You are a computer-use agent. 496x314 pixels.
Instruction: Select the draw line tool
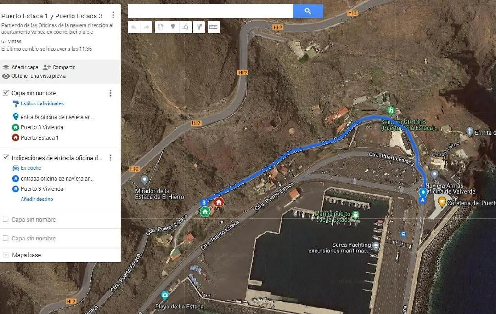tap(186, 27)
